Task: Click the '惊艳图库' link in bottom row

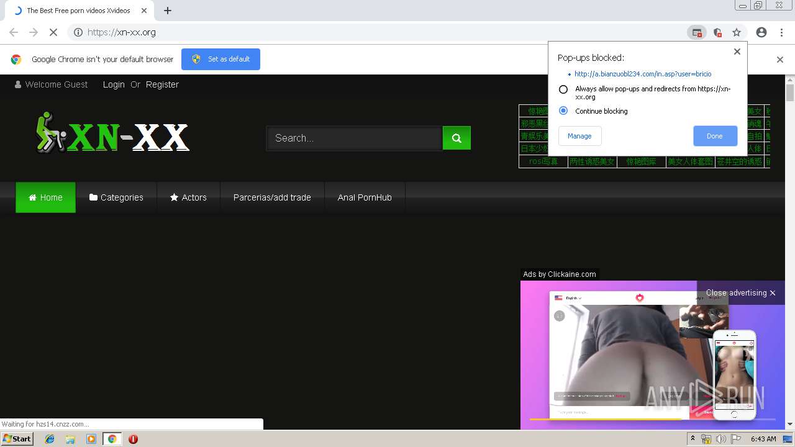Action: (x=641, y=161)
